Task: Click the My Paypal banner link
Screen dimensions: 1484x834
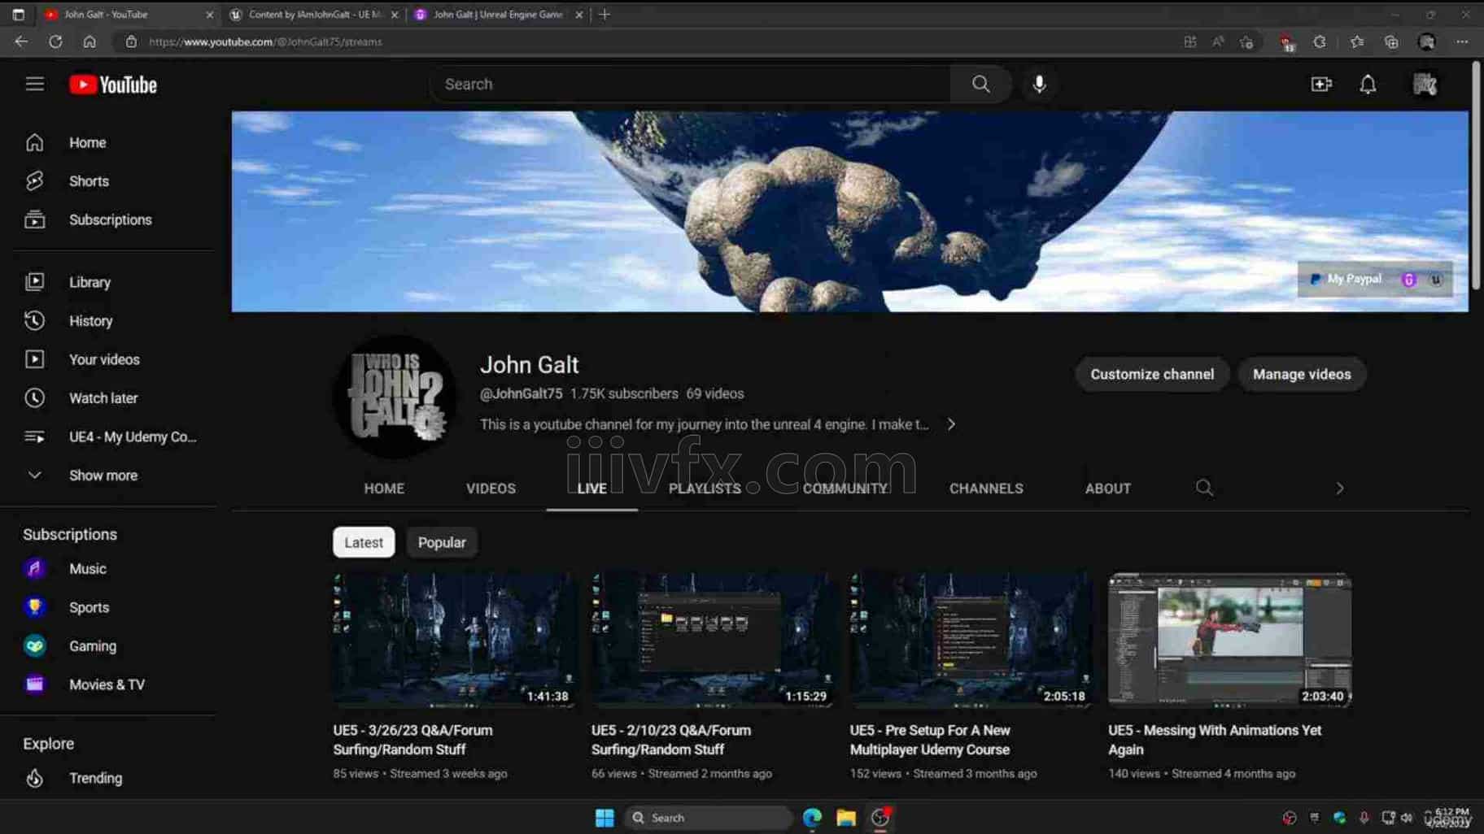Action: 1346,279
